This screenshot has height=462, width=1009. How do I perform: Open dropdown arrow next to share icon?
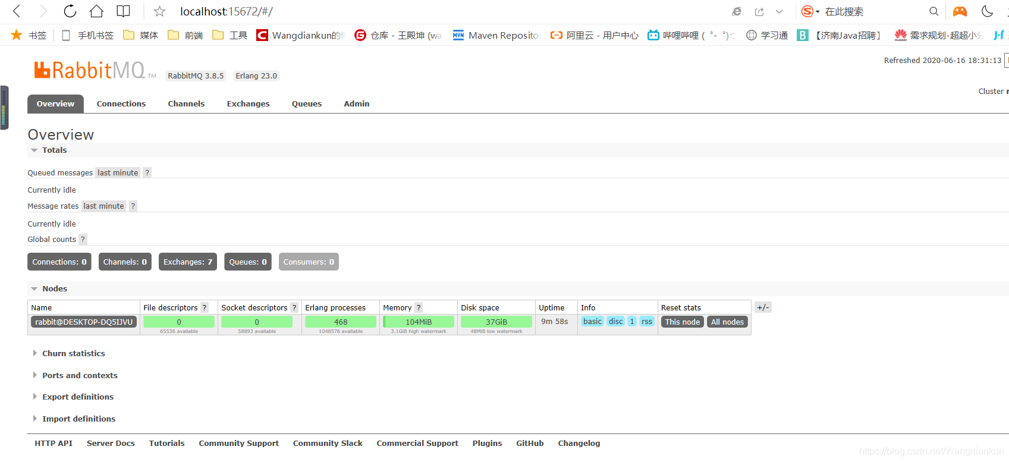[779, 11]
